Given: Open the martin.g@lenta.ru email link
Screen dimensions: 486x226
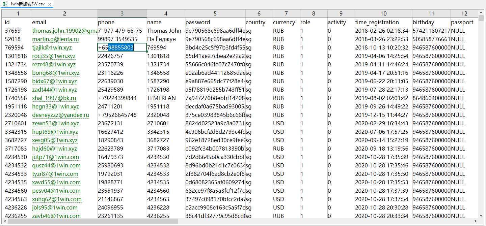Looking at the screenshot, I should coord(56,39).
